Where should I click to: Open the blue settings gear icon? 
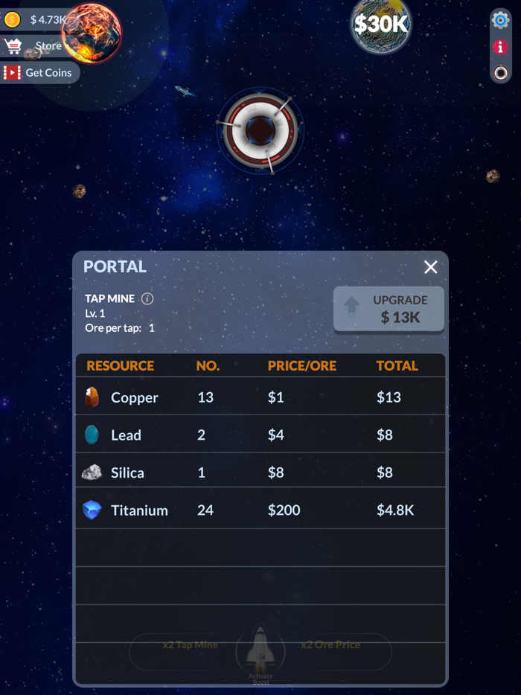[500, 19]
